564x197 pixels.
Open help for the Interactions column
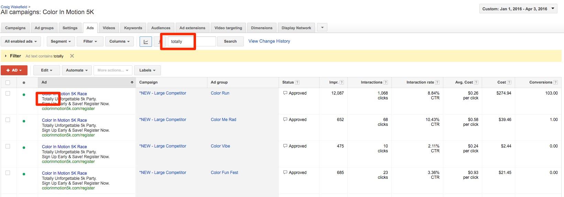coord(386,83)
